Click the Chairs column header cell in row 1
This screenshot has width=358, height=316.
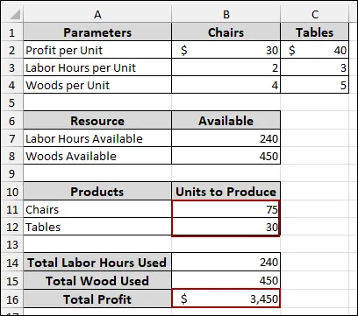[226, 32]
